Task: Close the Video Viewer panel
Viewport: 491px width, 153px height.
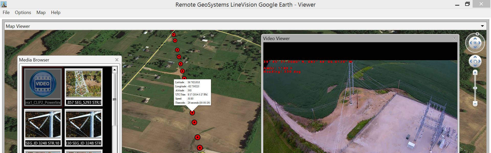Action: (x=454, y=39)
